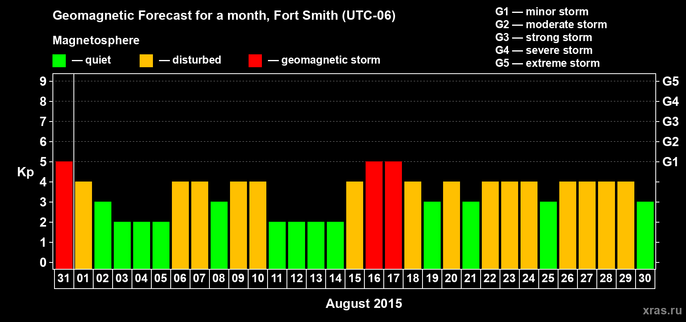Click the green bar for day 02

pos(103,235)
